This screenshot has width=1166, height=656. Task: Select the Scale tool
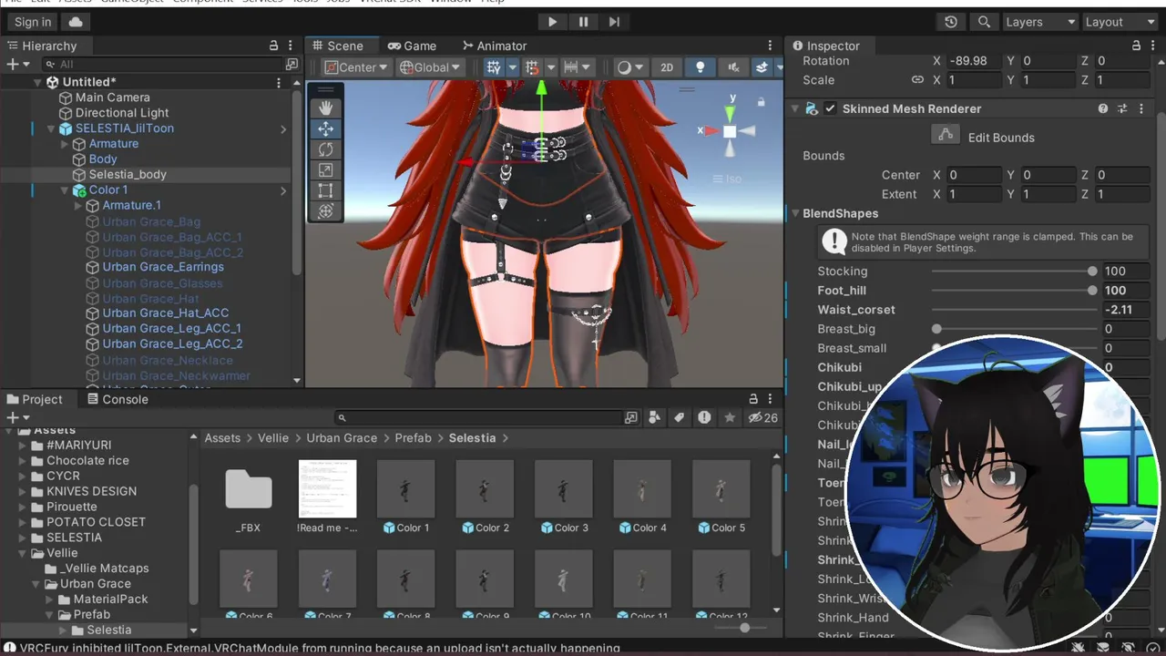[x=325, y=170]
